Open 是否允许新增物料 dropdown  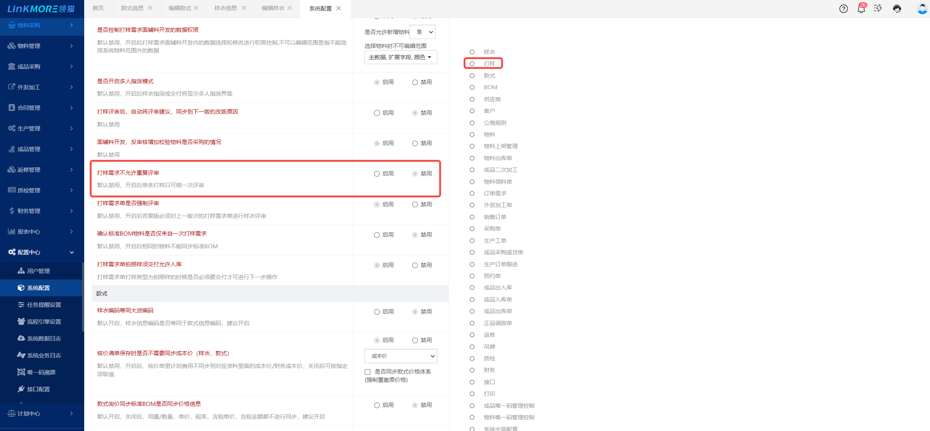[423, 32]
